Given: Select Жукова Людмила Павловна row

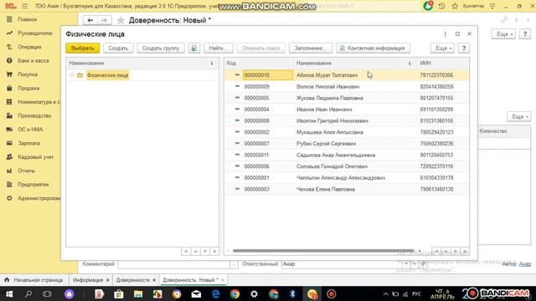Looking at the screenshot, I should (347, 98).
